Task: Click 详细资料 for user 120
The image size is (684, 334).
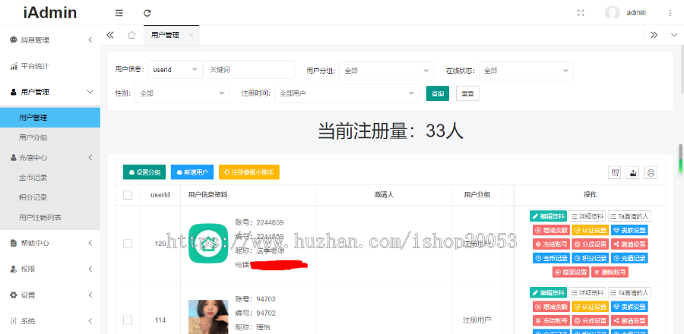Action: click(x=587, y=216)
